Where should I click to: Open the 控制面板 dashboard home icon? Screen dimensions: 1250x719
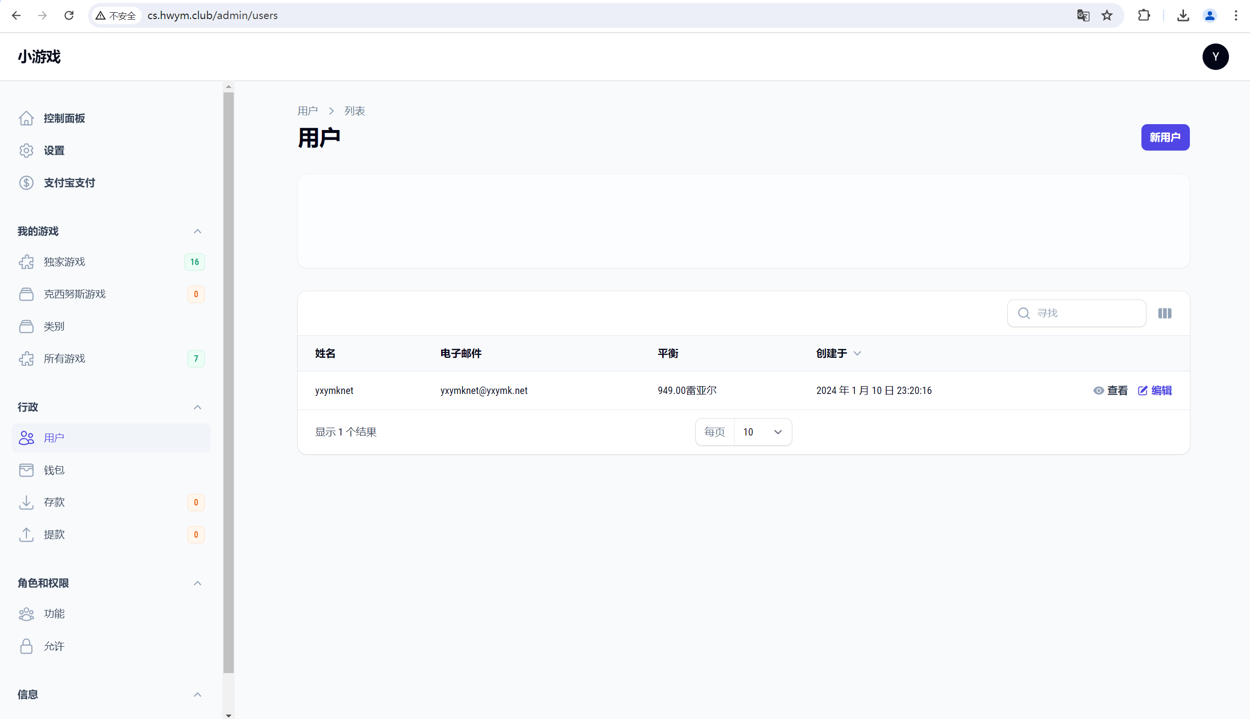[x=26, y=118]
